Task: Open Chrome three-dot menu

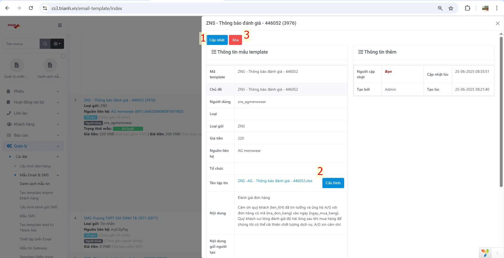Action: tap(497, 8)
